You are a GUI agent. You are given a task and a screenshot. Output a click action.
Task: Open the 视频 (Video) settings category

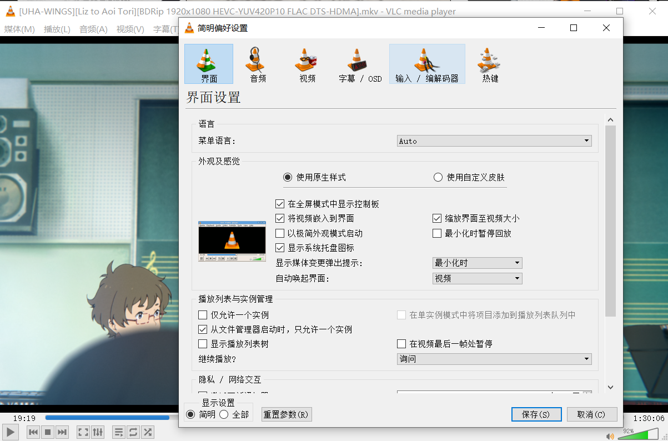307,64
